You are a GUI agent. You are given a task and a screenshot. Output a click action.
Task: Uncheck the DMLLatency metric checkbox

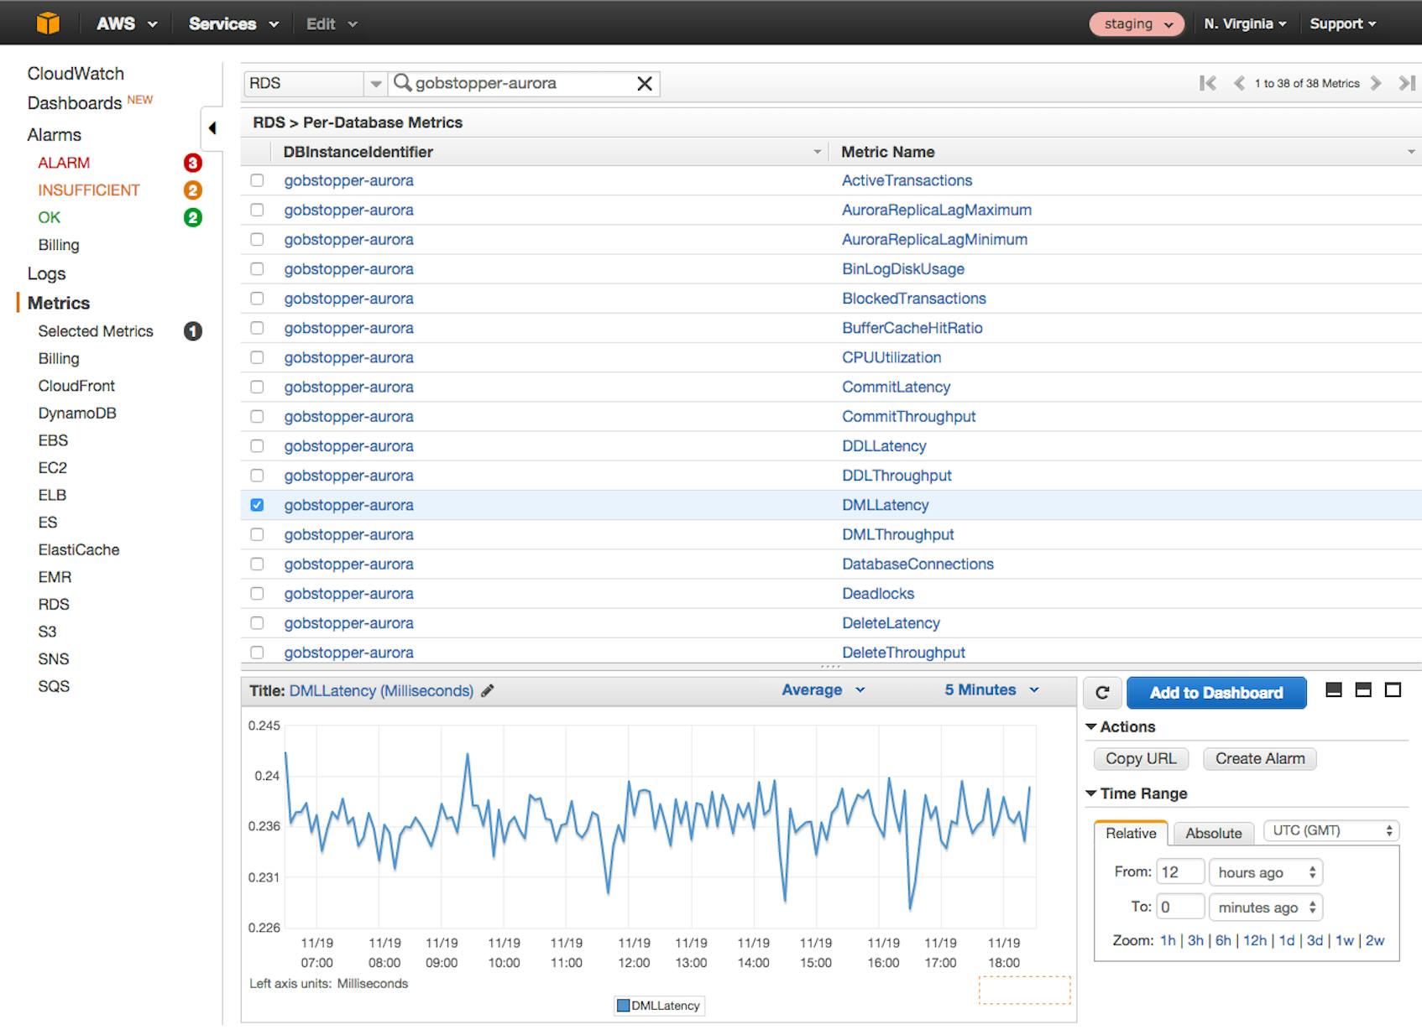(x=257, y=505)
